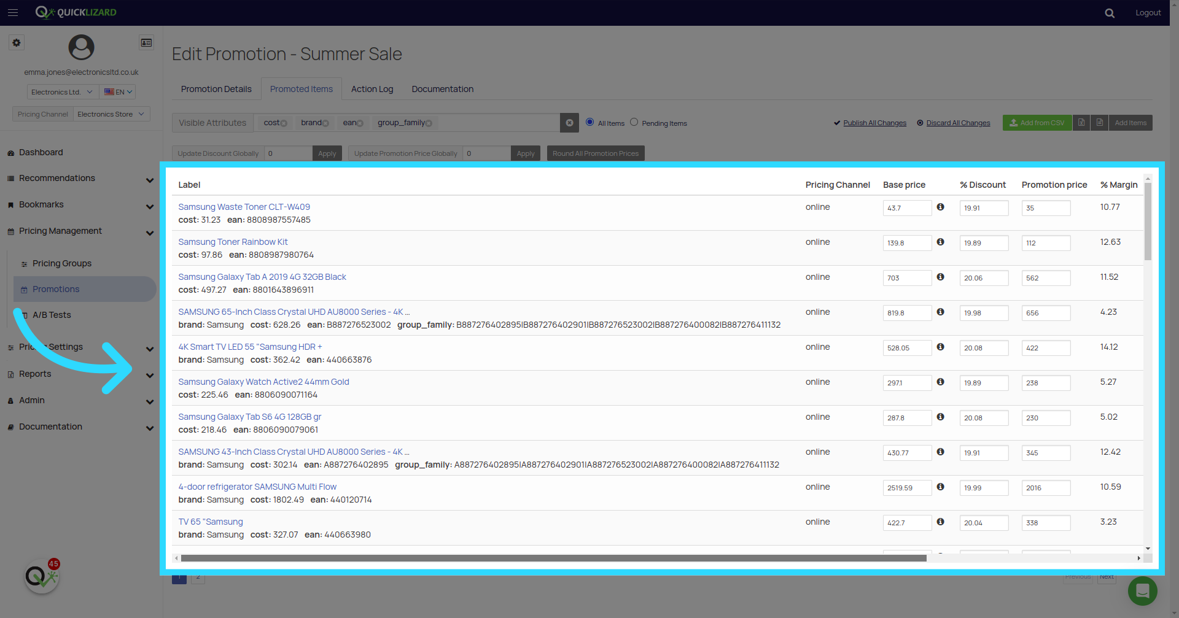
Task: Click the QuickLizard assistant badge with 45 notifications
Action: coord(42,576)
